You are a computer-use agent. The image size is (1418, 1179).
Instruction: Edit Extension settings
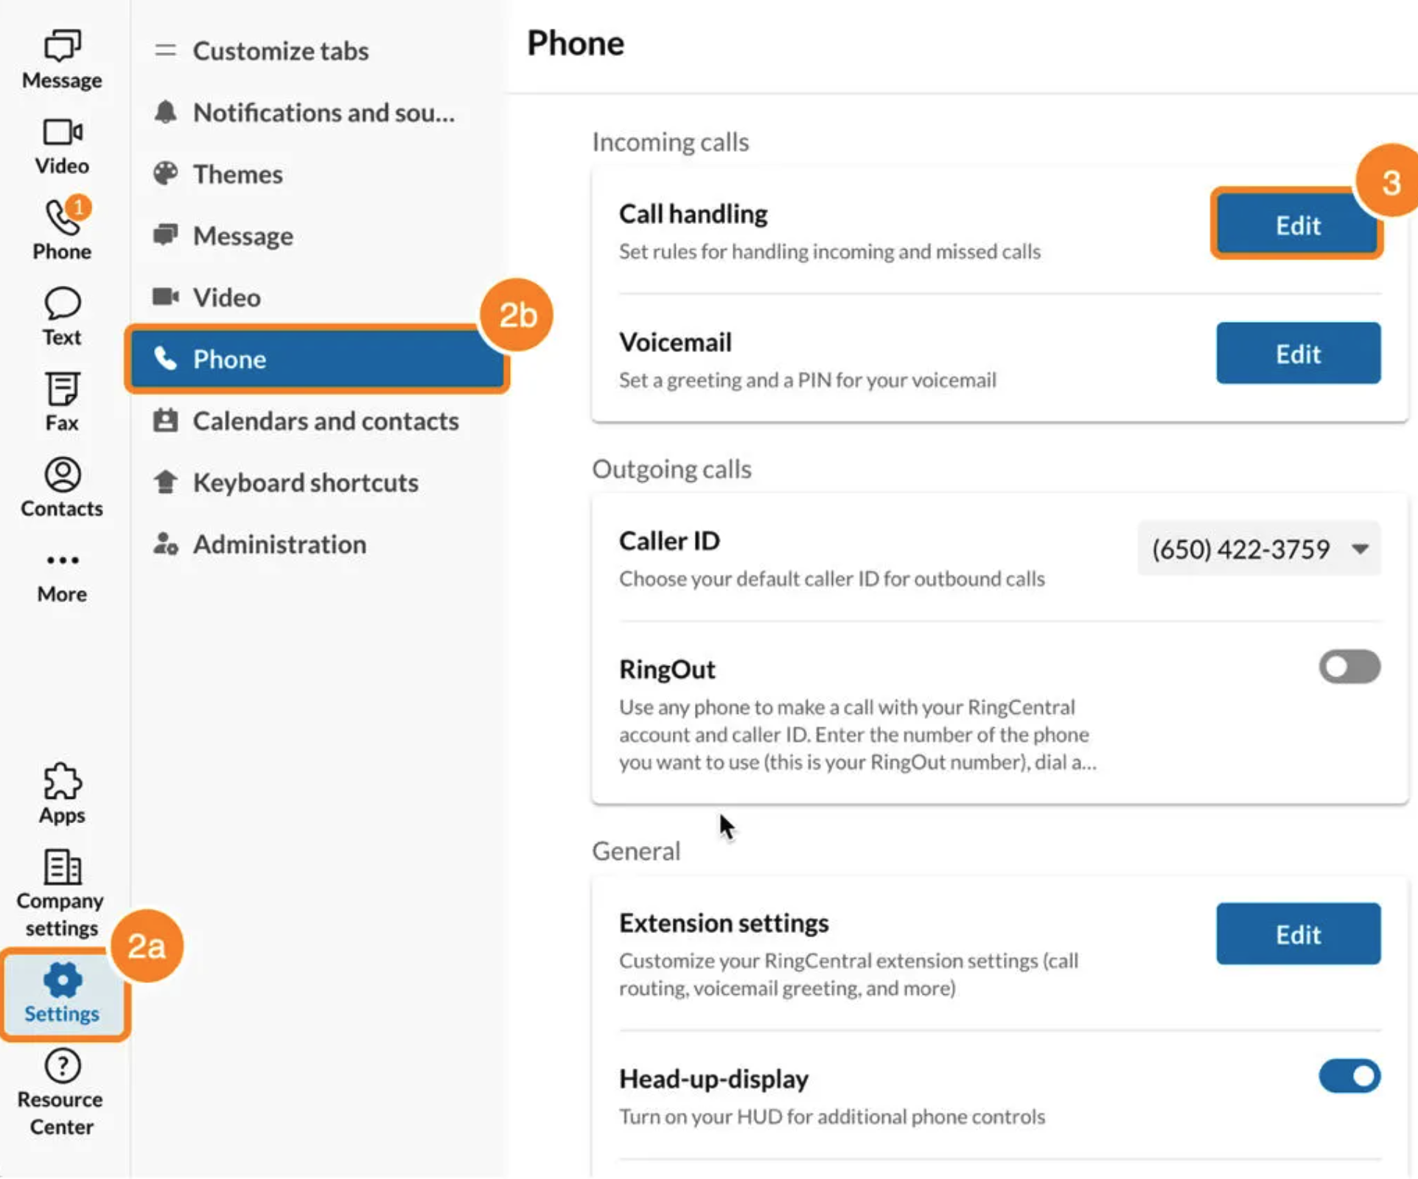click(1298, 934)
